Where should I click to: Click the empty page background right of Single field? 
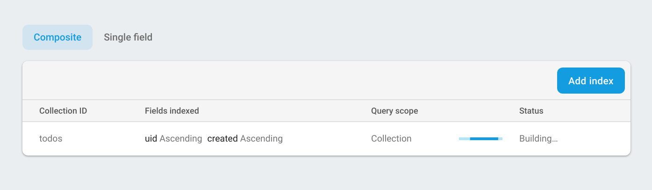coord(374,37)
